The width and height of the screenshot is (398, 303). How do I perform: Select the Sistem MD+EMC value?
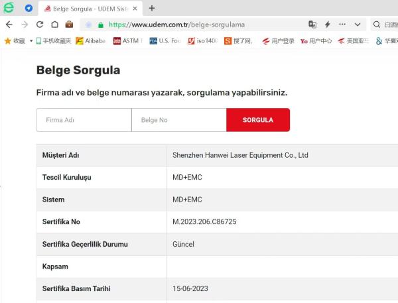tap(187, 200)
